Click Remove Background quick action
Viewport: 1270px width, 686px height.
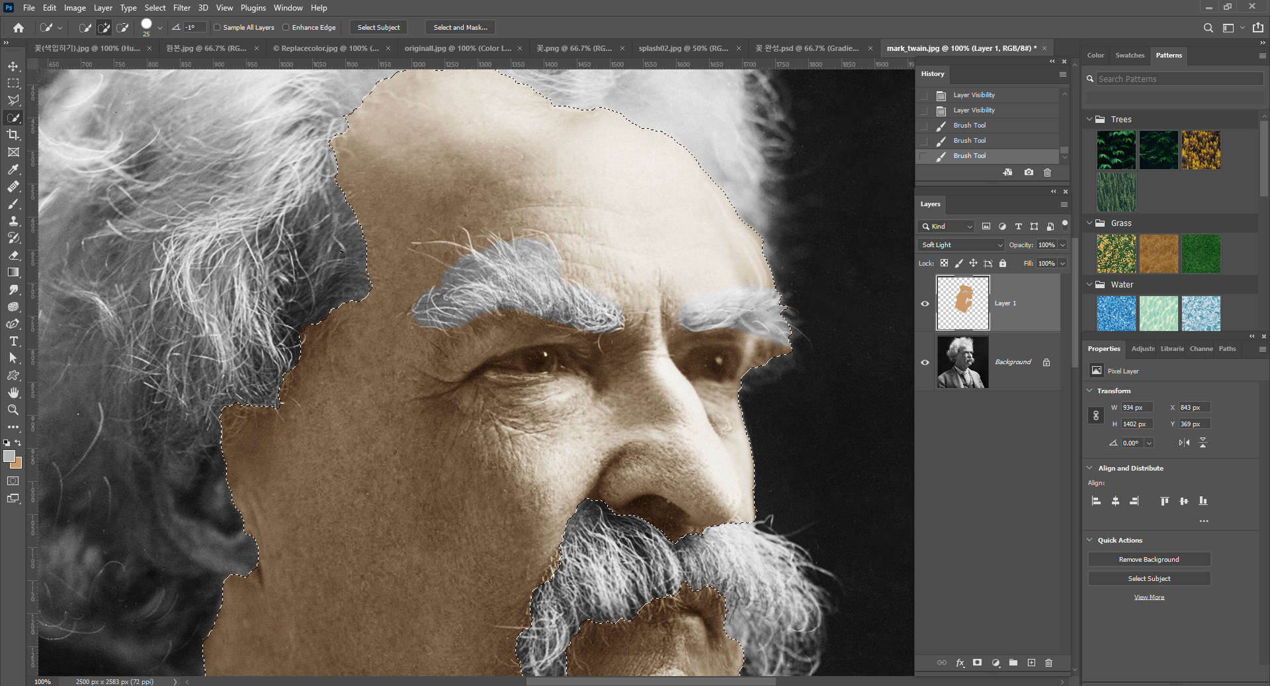click(x=1149, y=560)
